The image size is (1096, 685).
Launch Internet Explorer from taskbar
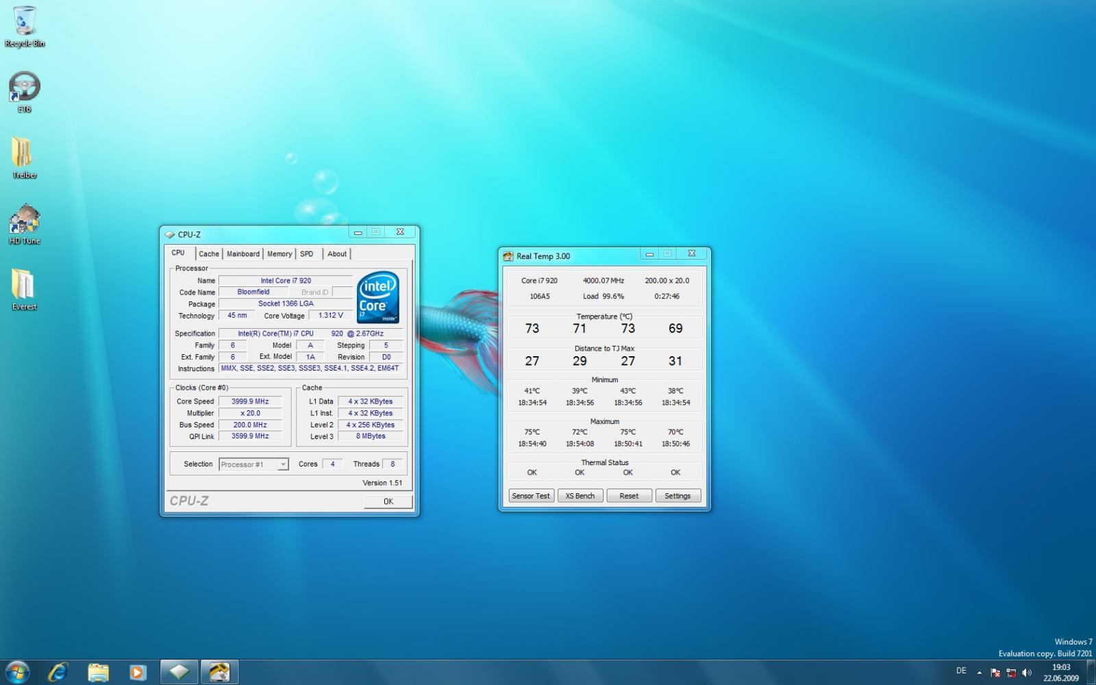(58, 673)
